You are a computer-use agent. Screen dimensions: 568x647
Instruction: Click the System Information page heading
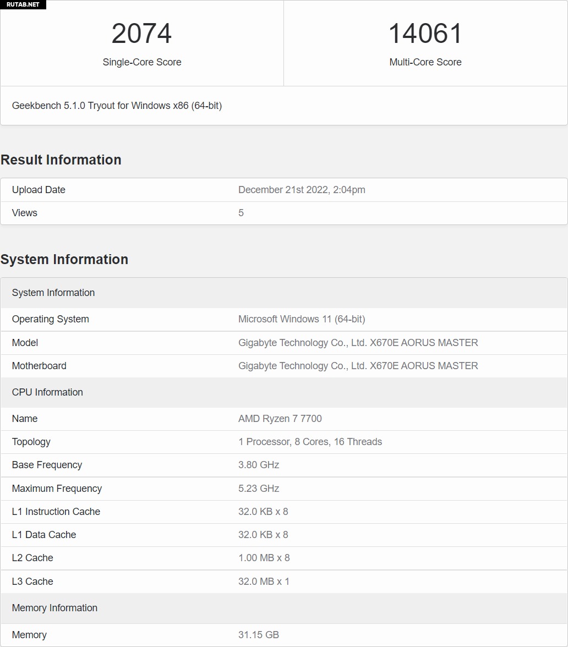pyautogui.click(x=64, y=259)
